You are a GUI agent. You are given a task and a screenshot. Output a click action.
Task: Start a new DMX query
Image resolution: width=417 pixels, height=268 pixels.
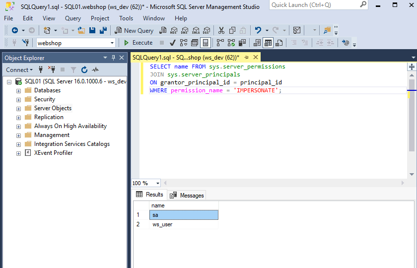[185, 31]
